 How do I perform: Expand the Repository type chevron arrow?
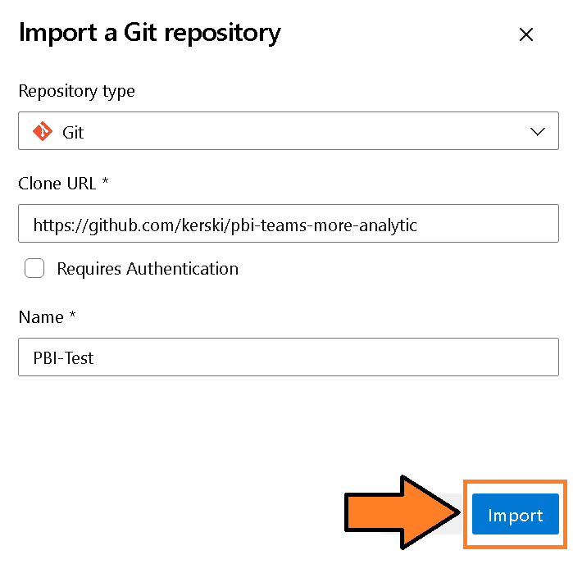[x=538, y=131]
